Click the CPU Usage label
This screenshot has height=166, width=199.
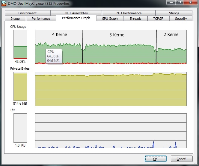point(18,27)
